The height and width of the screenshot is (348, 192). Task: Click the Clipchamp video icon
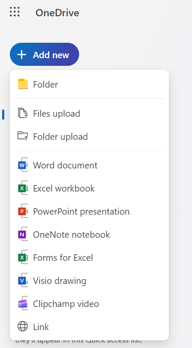pyautogui.click(x=23, y=304)
